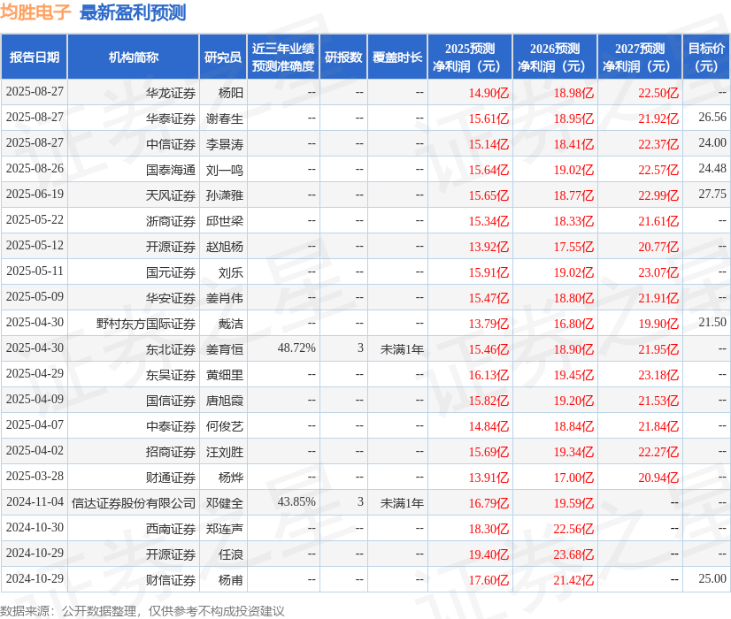Click 东北证券 accuracy value 48.72%
This screenshot has width=731, height=619.
pyautogui.click(x=296, y=348)
